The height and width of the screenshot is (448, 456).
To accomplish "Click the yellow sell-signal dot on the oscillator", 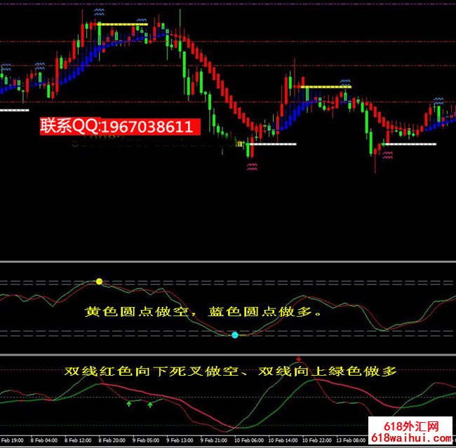I will tap(99, 281).
